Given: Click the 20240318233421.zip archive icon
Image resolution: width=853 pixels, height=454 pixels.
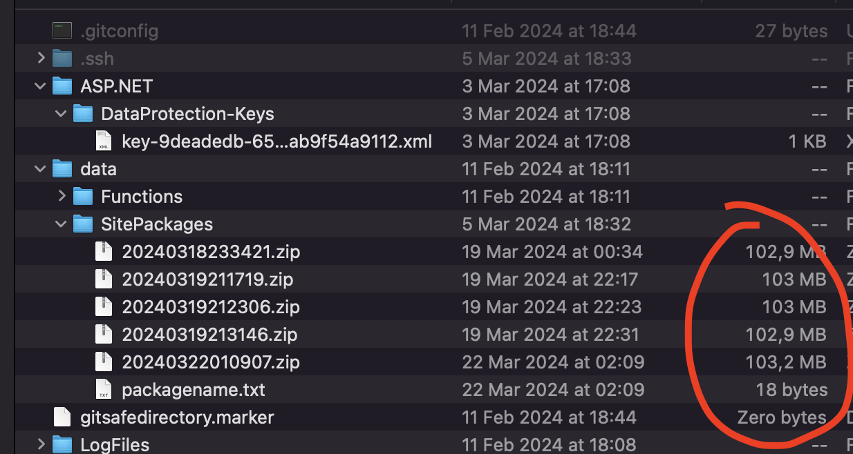Looking at the screenshot, I should (x=104, y=252).
